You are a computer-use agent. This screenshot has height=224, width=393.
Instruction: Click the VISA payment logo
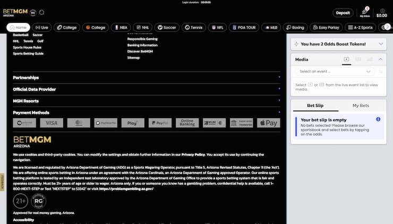(52, 123)
